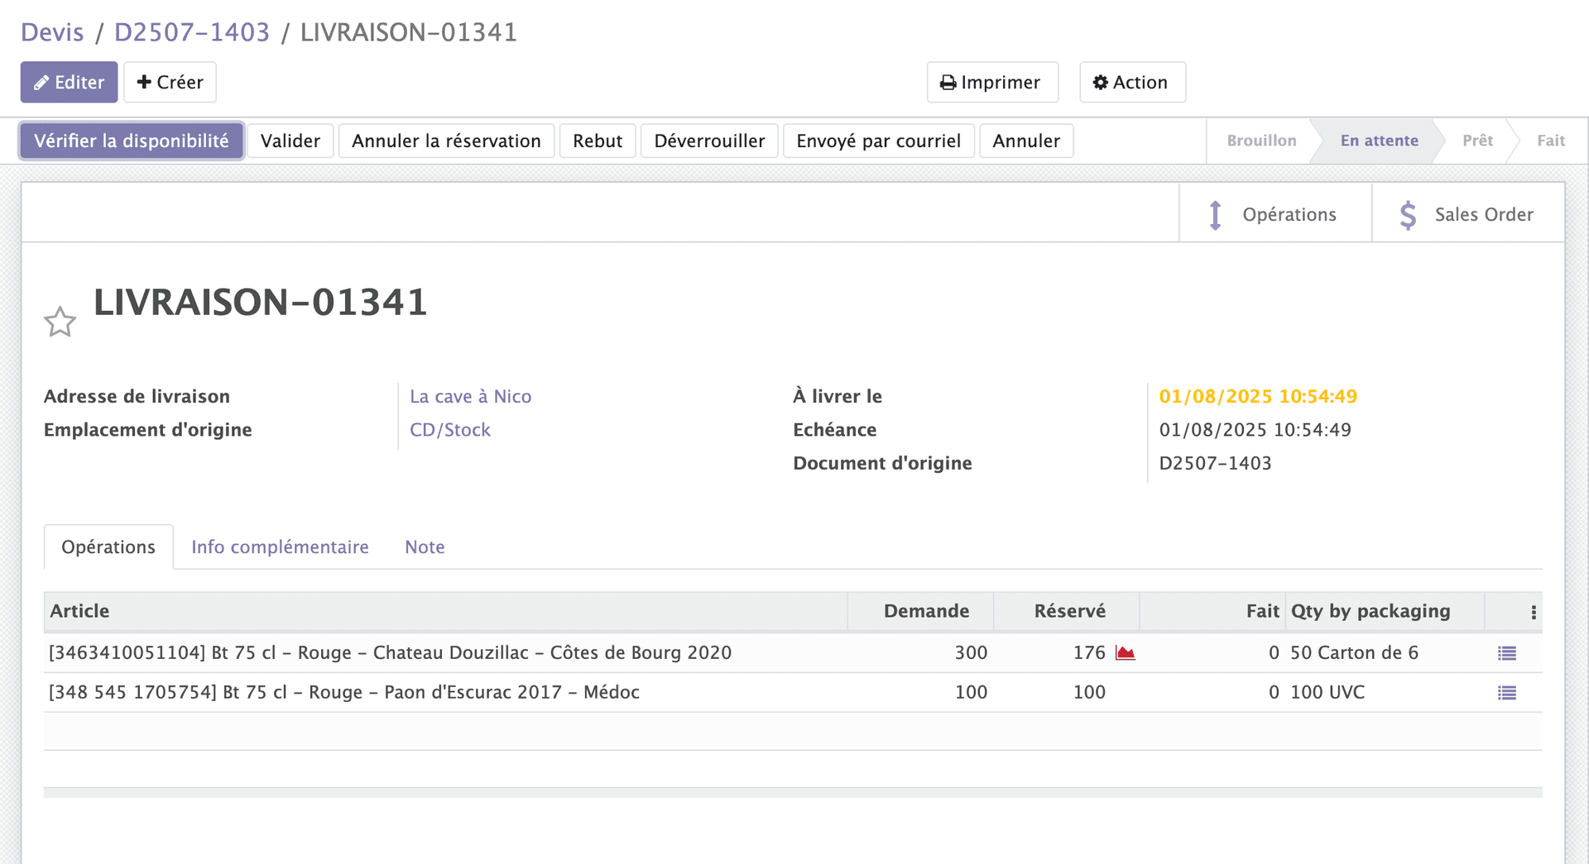Open the Note tab
This screenshot has height=864, width=1589.
point(424,547)
